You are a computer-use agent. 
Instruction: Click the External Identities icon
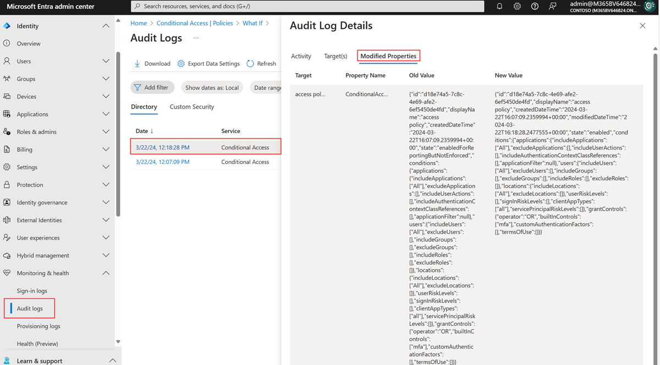[x=7, y=220]
